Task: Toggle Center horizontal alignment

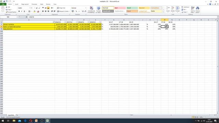Action: pyautogui.click(x=46, y=11)
